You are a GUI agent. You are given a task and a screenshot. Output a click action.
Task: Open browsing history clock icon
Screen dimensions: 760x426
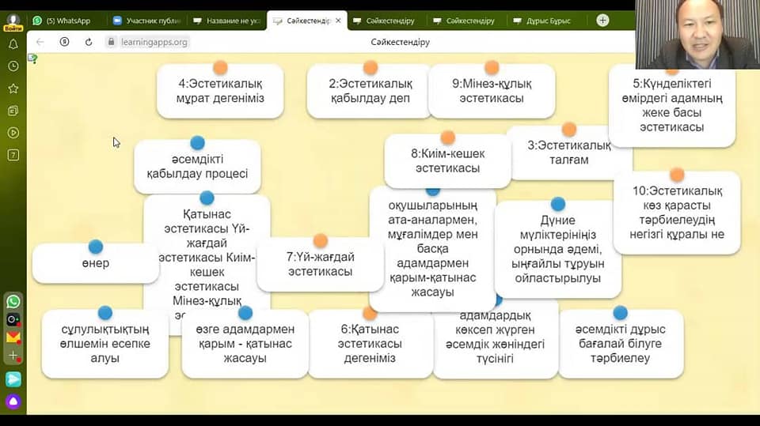coord(13,66)
